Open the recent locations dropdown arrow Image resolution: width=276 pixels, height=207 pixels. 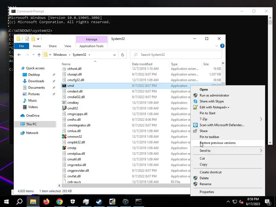[x=33, y=55]
